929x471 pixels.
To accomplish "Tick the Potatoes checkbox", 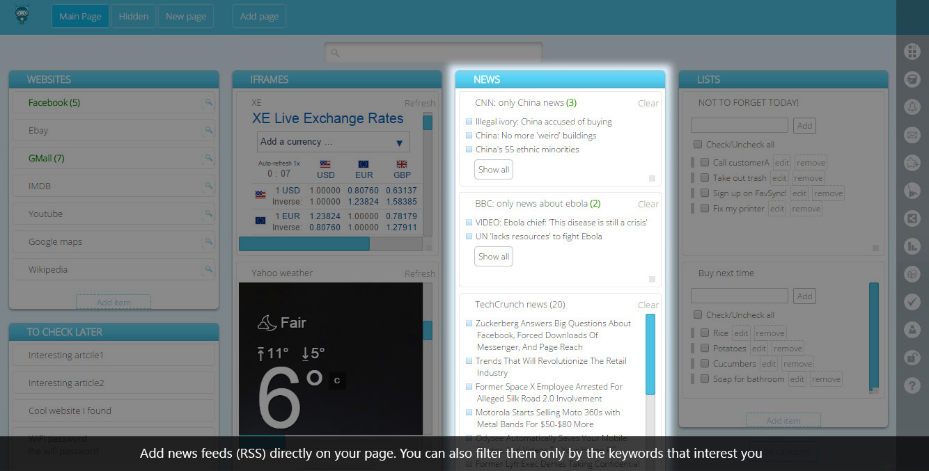I will tap(705, 349).
